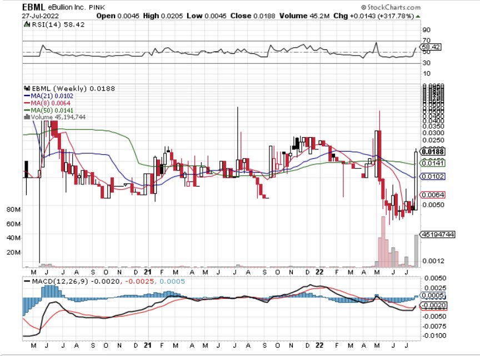
Task: Click the 0.0025 MACD axis label
Action: click(435, 288)
